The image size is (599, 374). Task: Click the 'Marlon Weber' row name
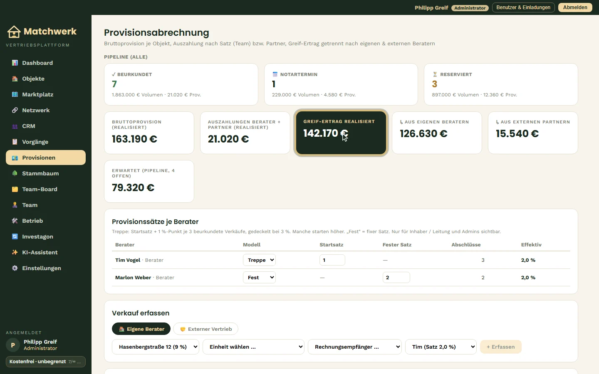133,278
